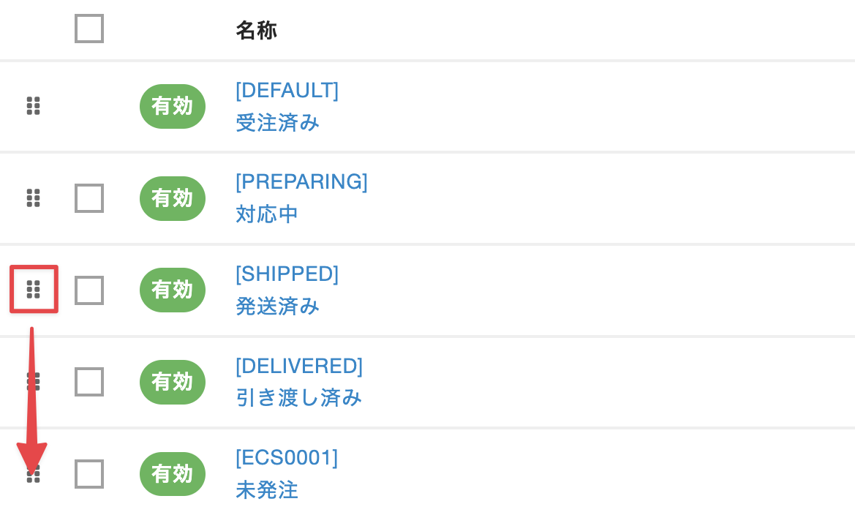Select the SHIPPED row checkbox
Screen dimensions: 855x515
(89, 290)
